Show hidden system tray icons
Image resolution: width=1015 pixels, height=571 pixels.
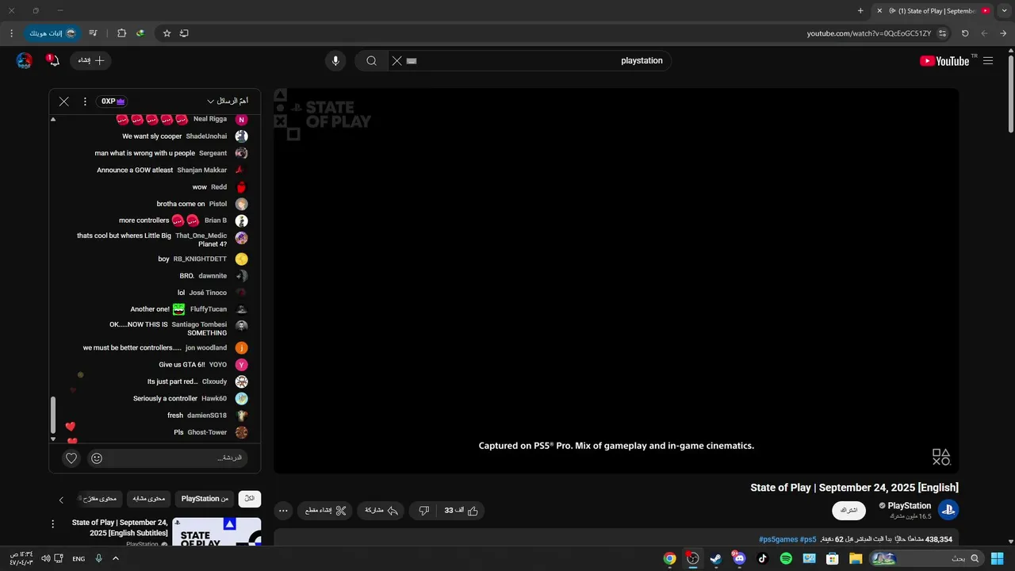click(115, 558)
